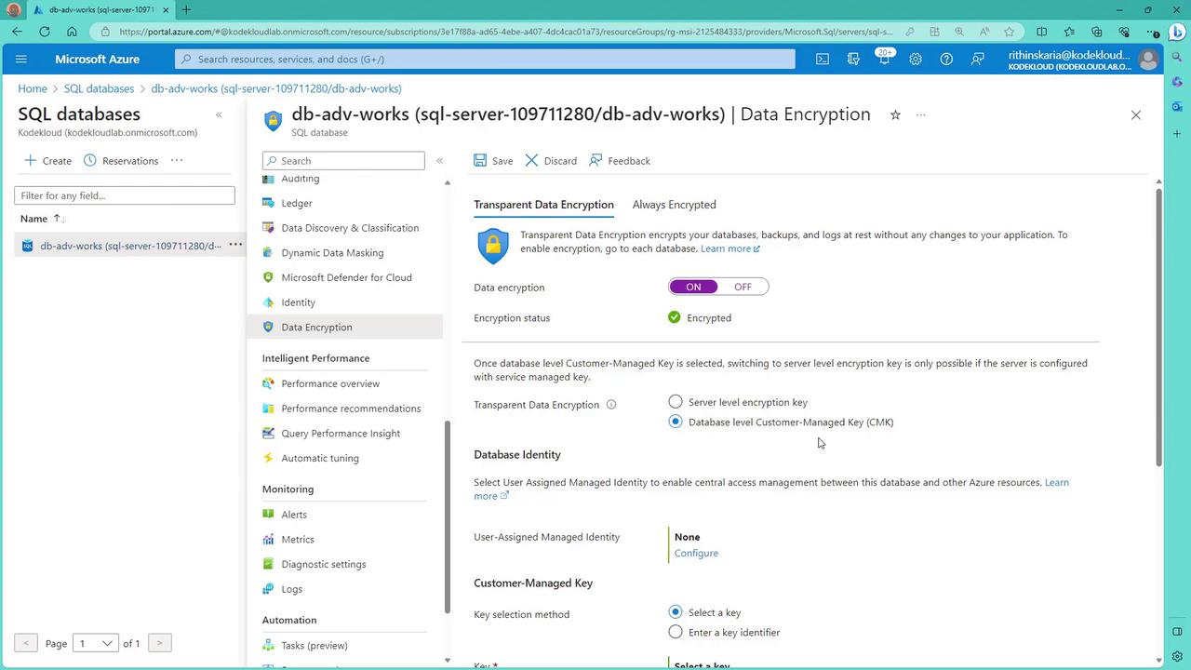This screenshot has width=1191, height=670.
Task: Click the Save disk icon
Action: click(480, 160)
